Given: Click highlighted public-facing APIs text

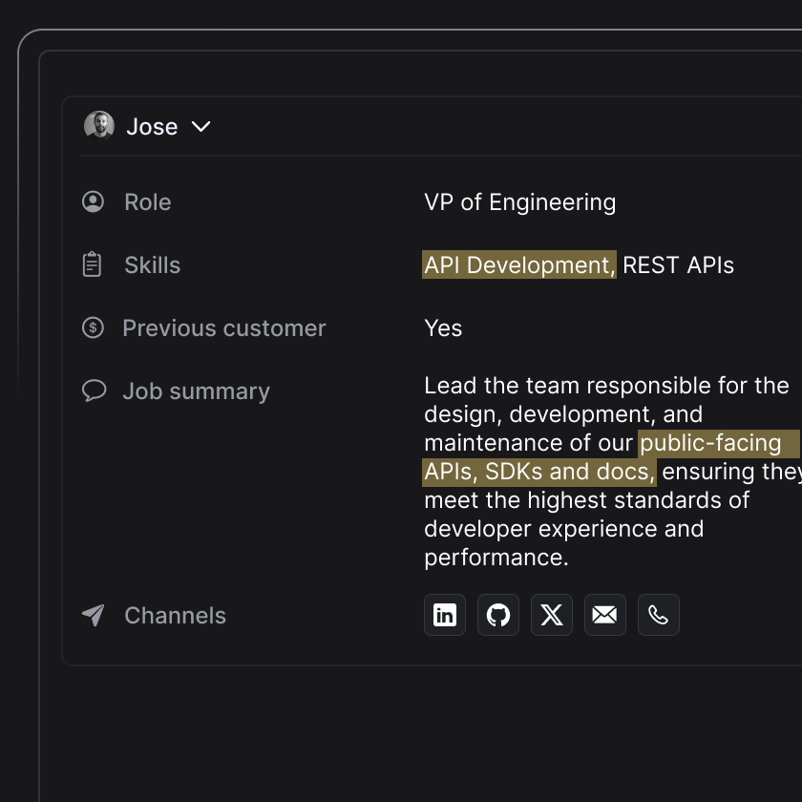Looking at the screenshot, I should [709, 443].
